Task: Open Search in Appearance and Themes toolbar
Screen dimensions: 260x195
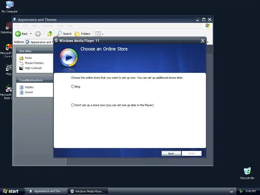Action: [x=64, y=34]
